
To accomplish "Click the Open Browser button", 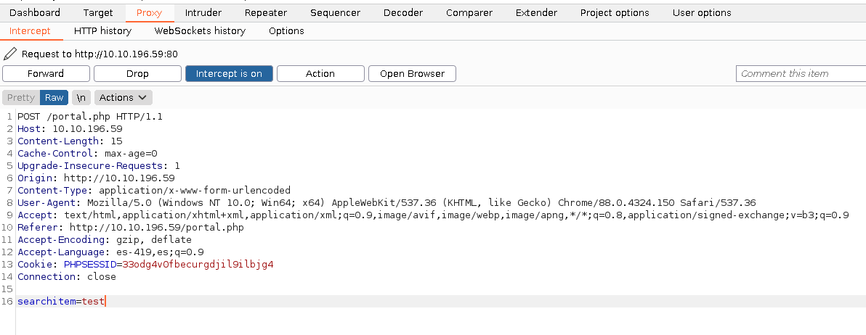I will [412, 73].
